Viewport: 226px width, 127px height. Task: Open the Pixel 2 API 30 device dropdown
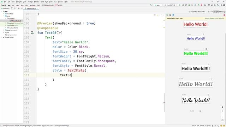pyautogui.click(x=171, y=5)
